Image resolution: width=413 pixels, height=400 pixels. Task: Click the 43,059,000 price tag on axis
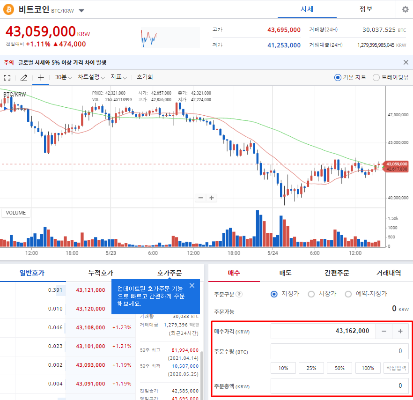tap(397, 164)
